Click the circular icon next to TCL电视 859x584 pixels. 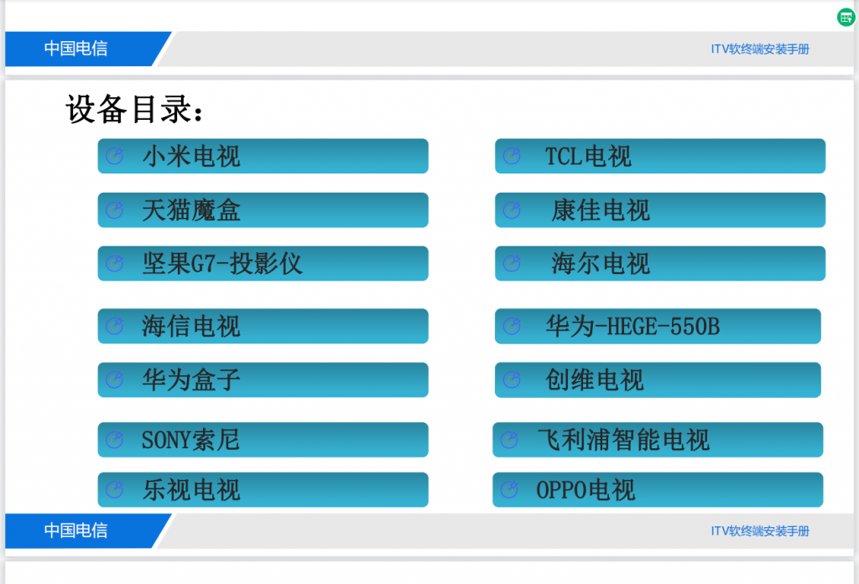point(512,156)
